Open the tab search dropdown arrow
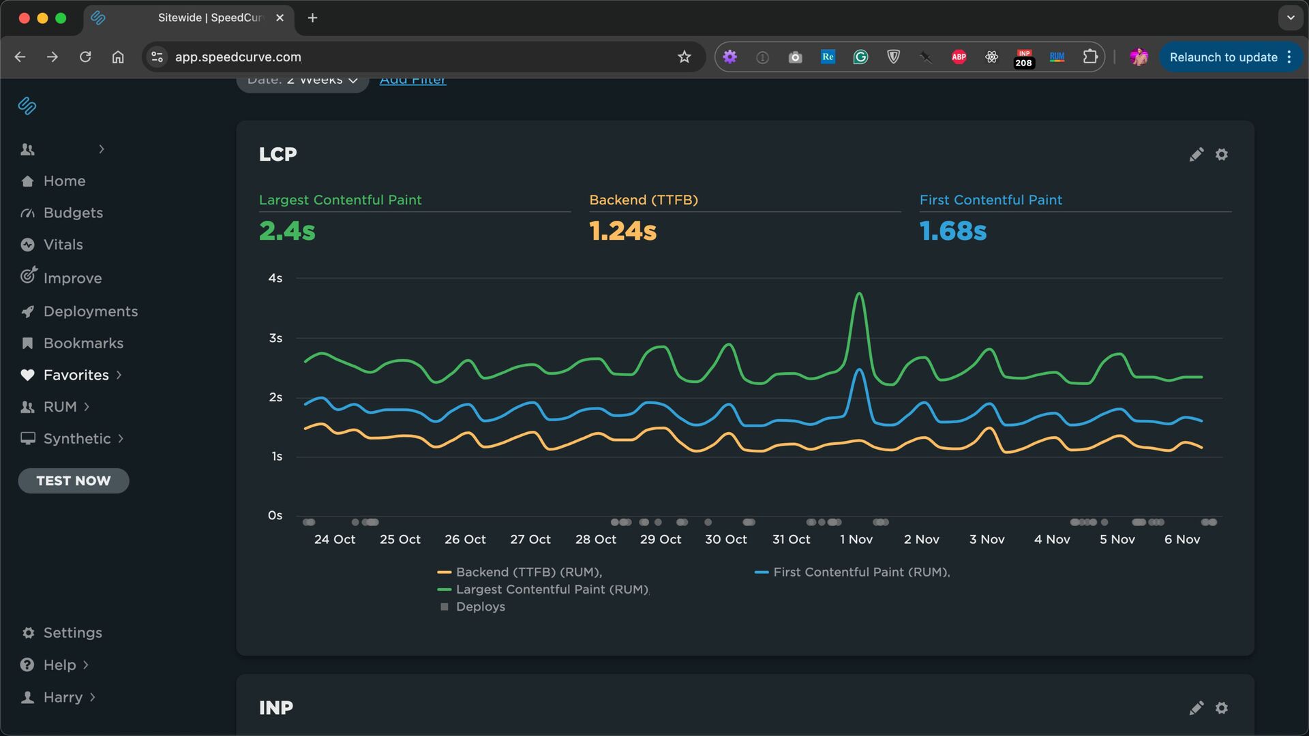Screen dimensions: 1309x736 (x=1291, y=18)
